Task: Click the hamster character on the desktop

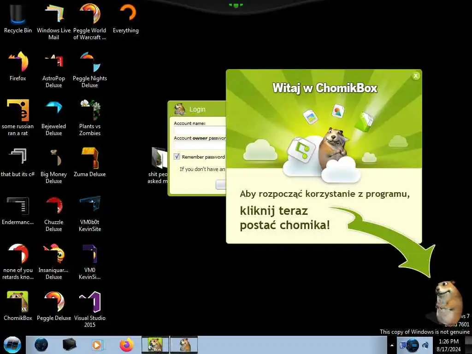Action: [448, 302]
